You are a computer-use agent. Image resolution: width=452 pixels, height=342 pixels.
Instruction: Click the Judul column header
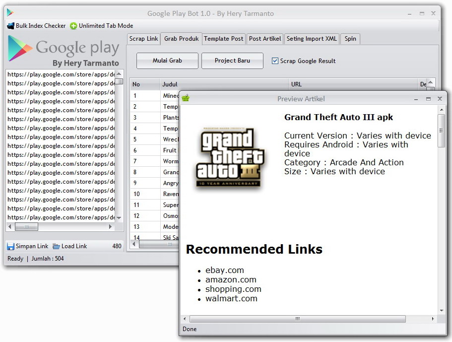click(224, 84)
